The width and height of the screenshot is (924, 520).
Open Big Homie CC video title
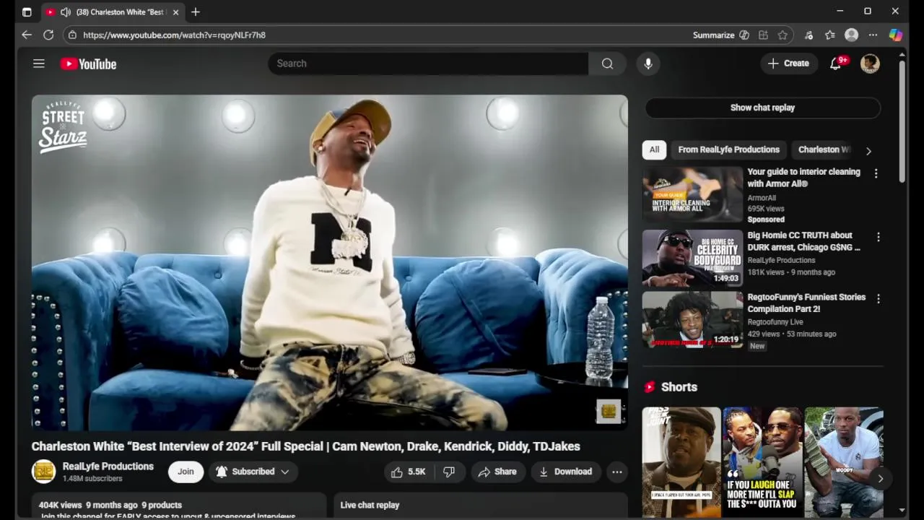(x=804, y=241)
